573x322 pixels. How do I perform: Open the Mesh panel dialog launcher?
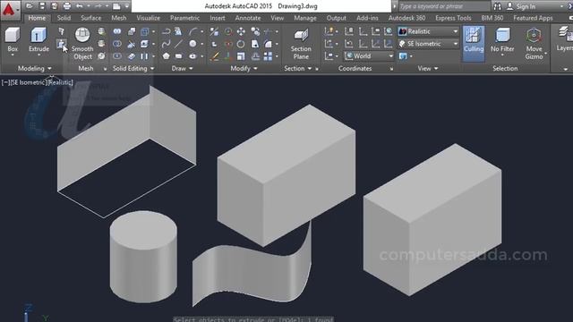(x=106, y=69)
